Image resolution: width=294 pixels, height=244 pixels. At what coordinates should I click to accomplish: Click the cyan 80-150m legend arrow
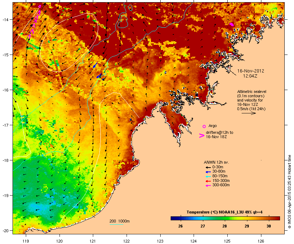click(x=208, y=177)
